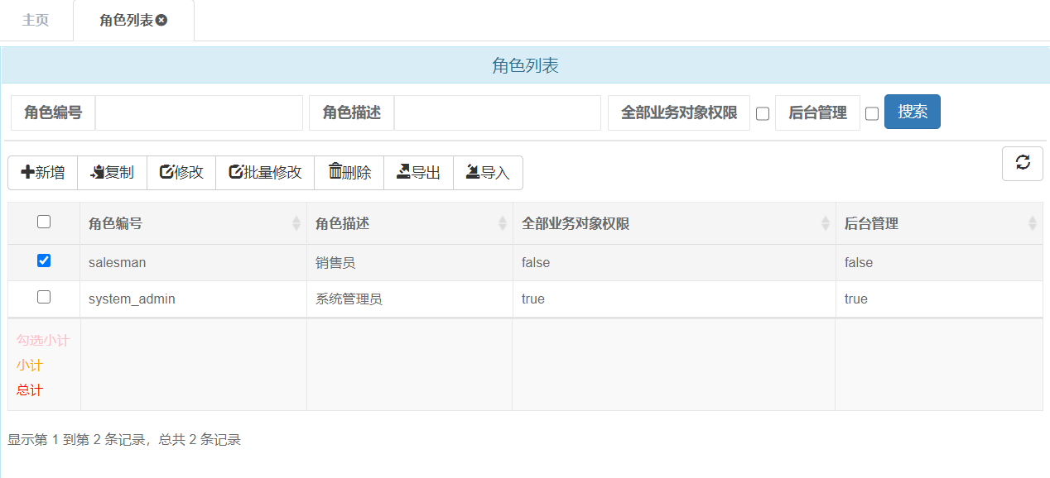
Task: Refresh the role table with the refresh icon
Action: (x=1022, y=163)
